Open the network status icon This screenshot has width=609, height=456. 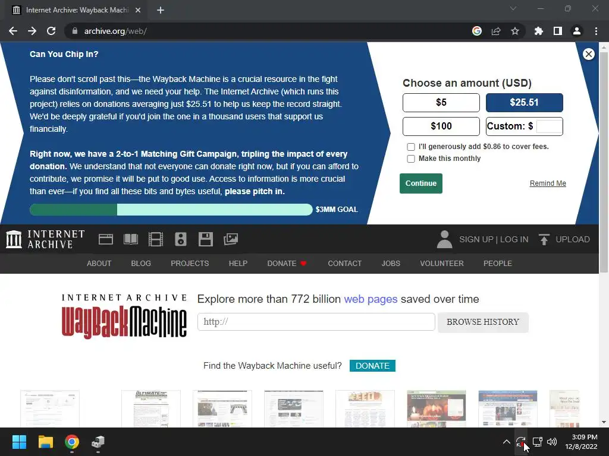pyautogui.click(x=537, y=442)
